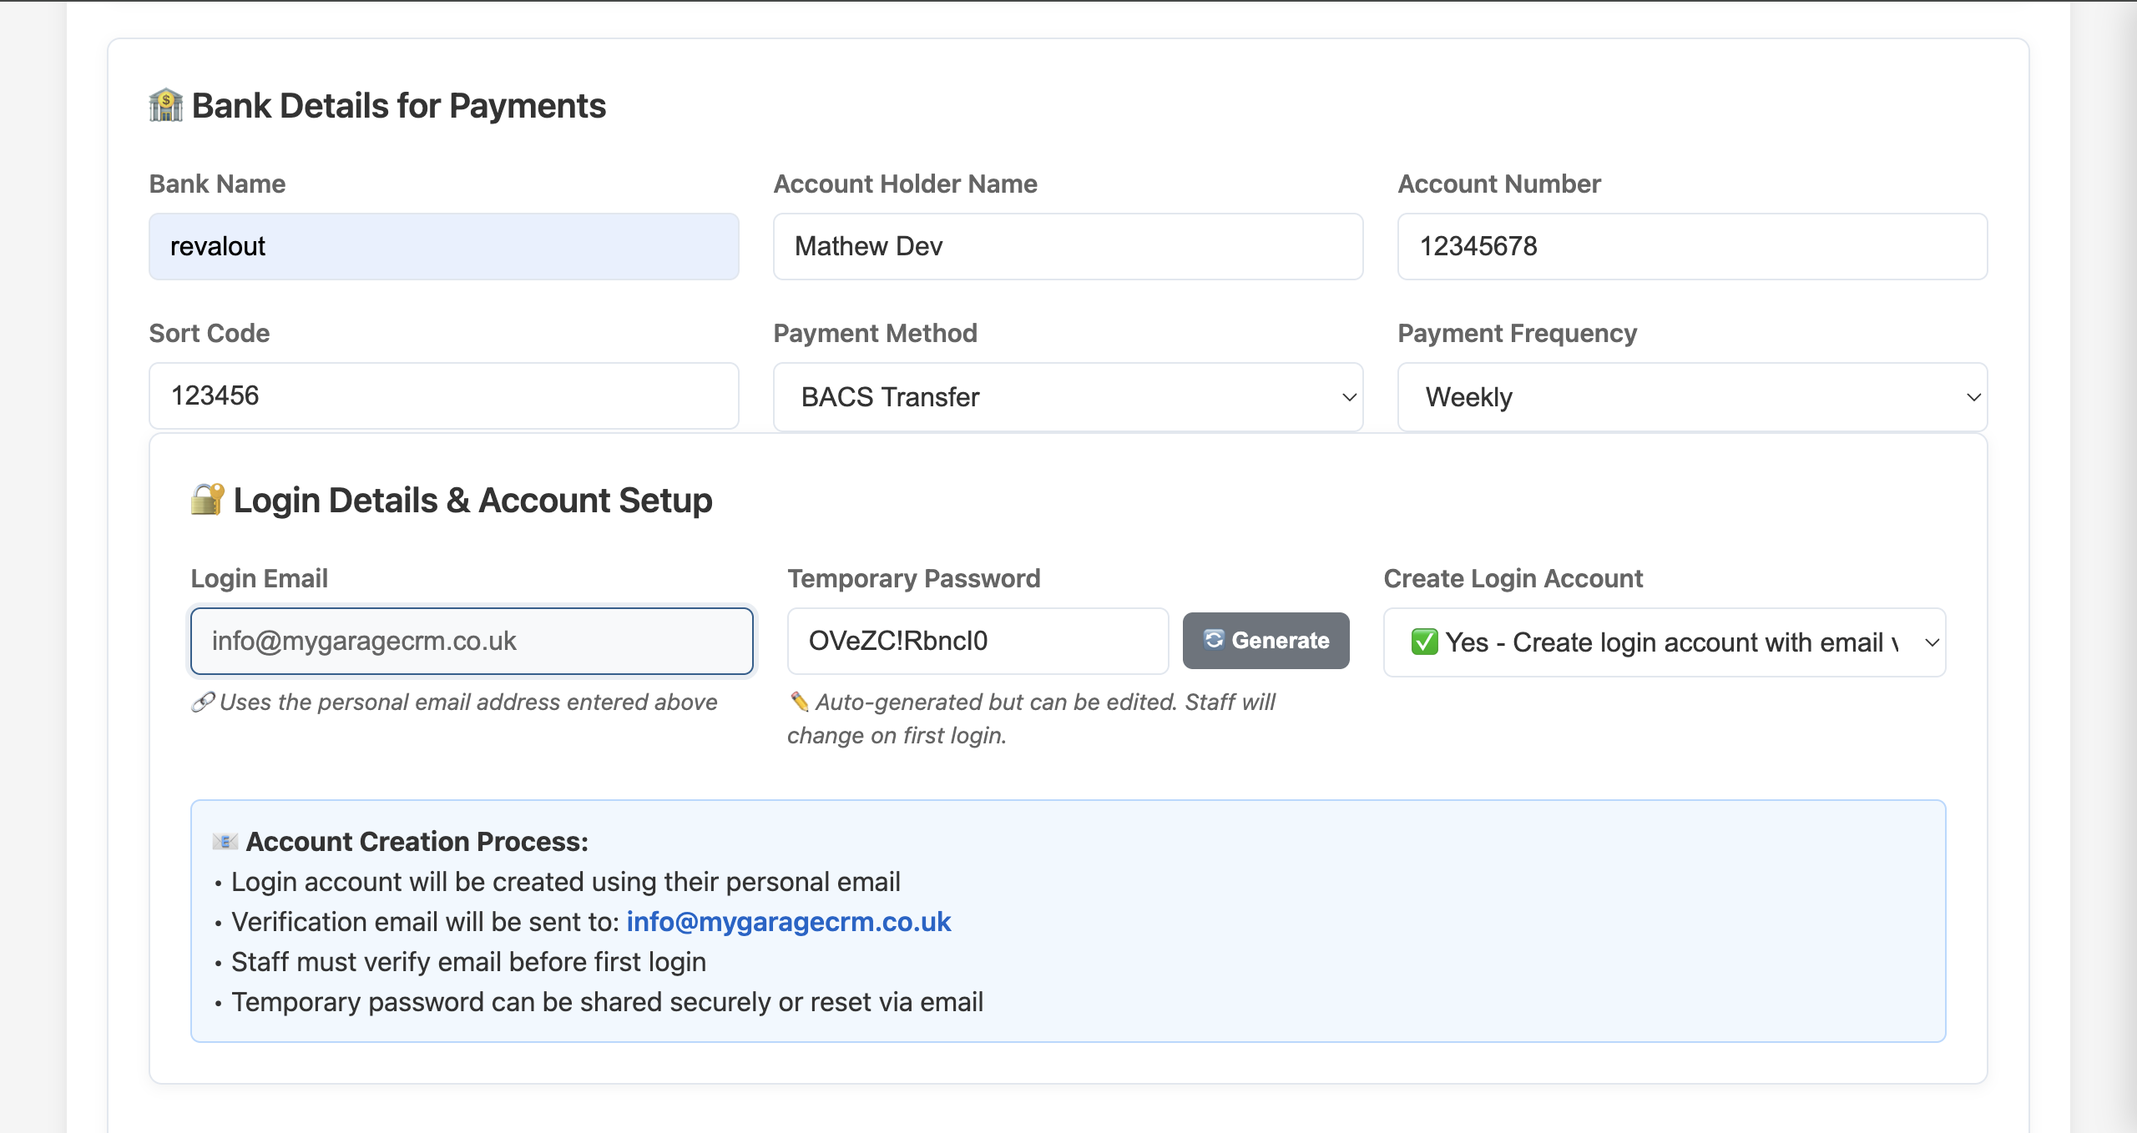Click inside the Temporary Password field
Image resolution: width=2137 pixels, height=1133 pixels.
pos(977,641)
